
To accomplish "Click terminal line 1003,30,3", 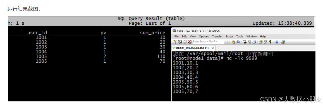I will [x=185, y=73].
